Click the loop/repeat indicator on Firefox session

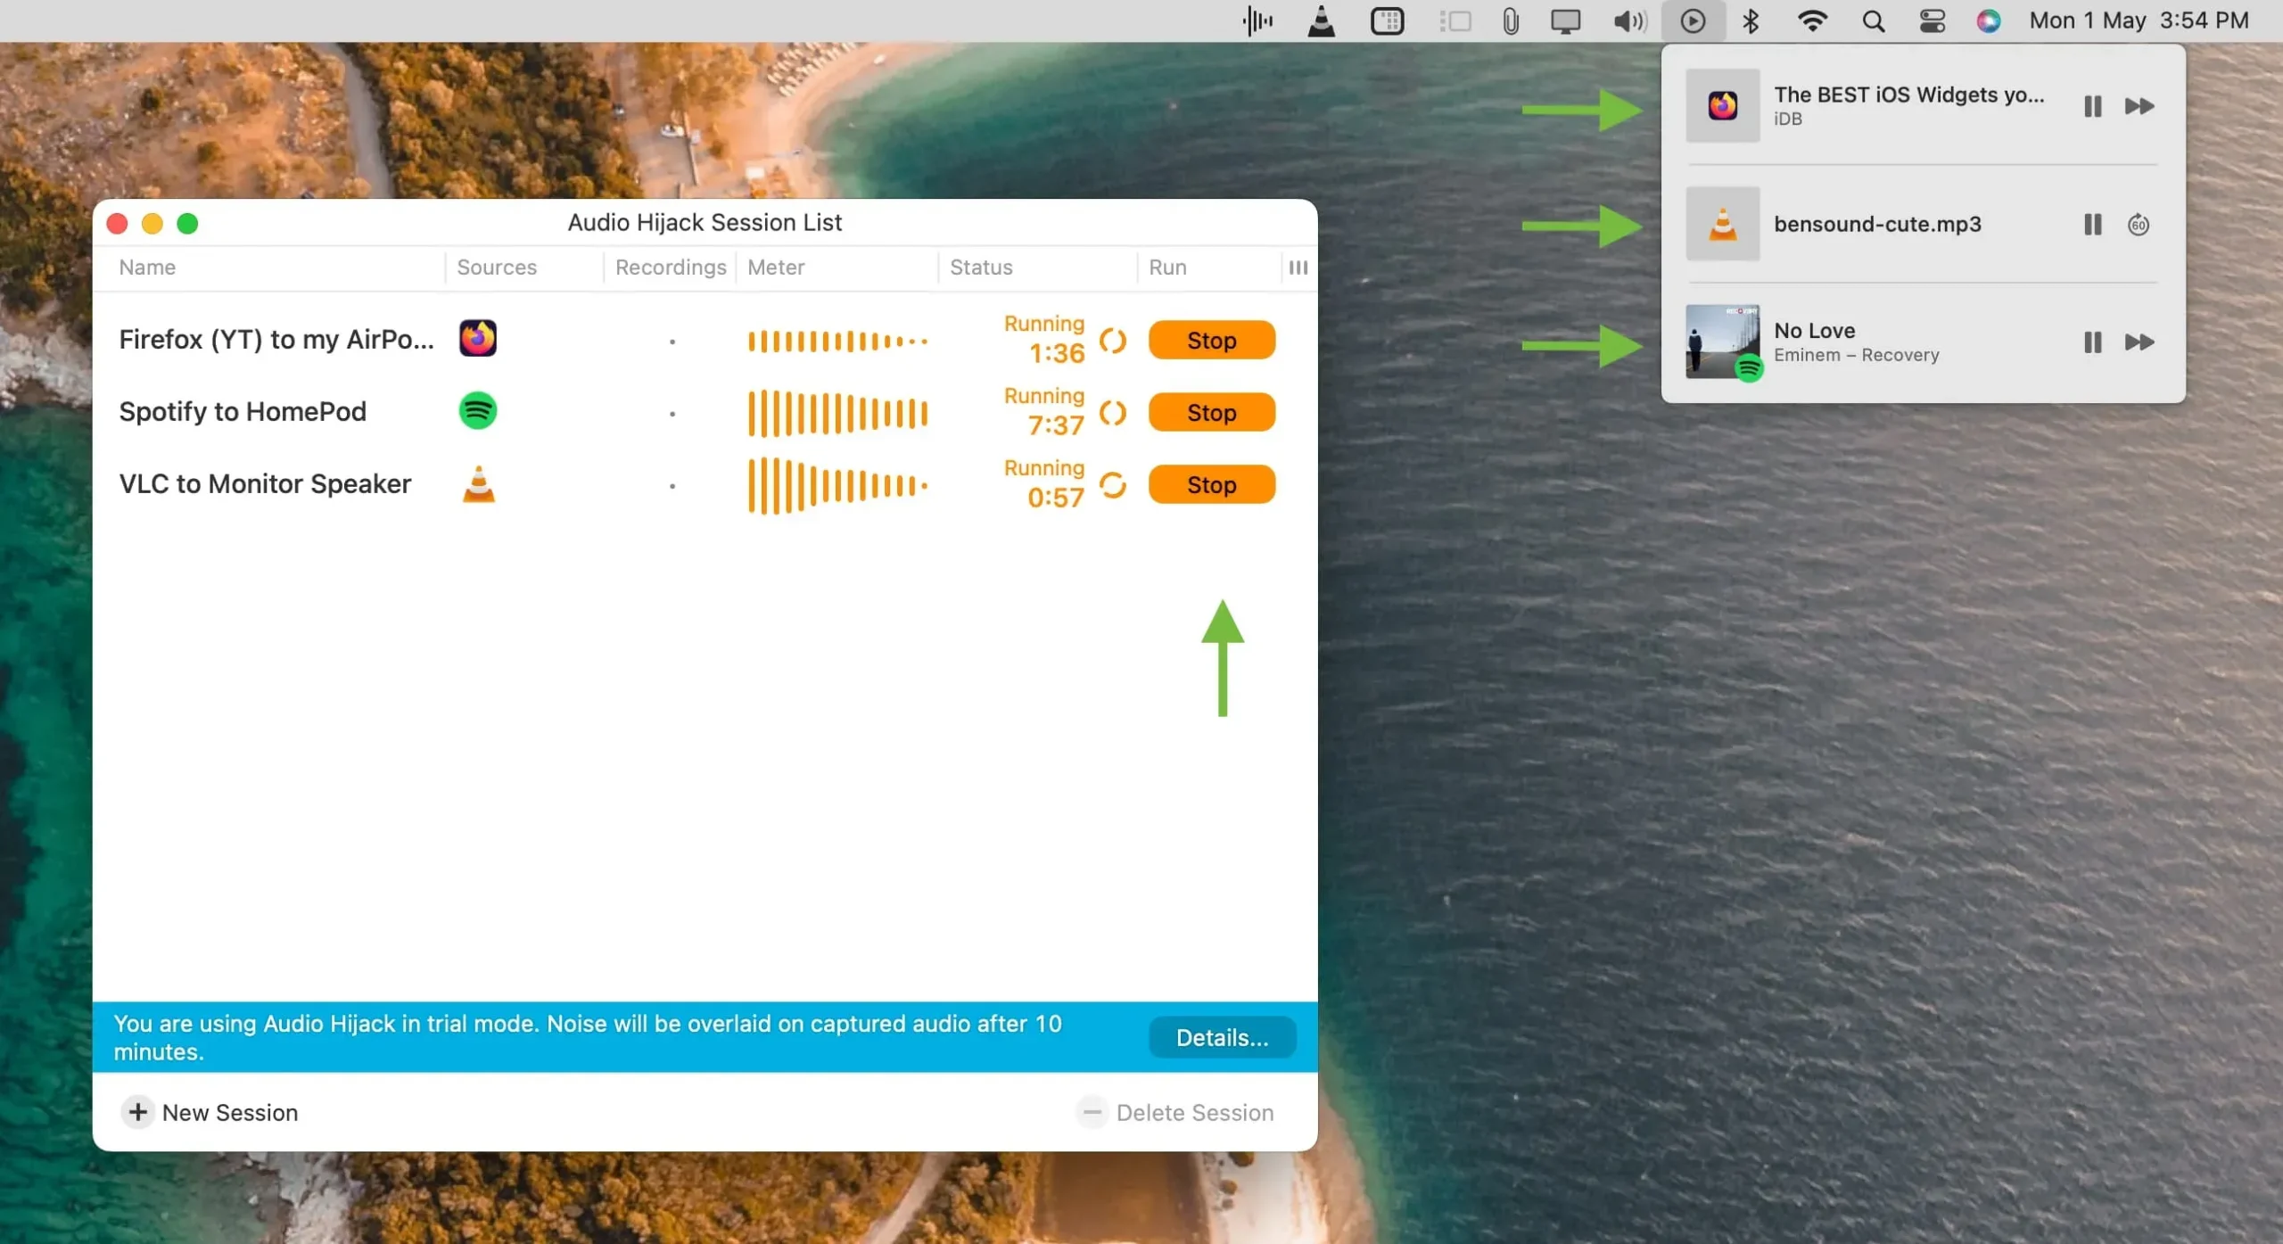coord(1115,339)
